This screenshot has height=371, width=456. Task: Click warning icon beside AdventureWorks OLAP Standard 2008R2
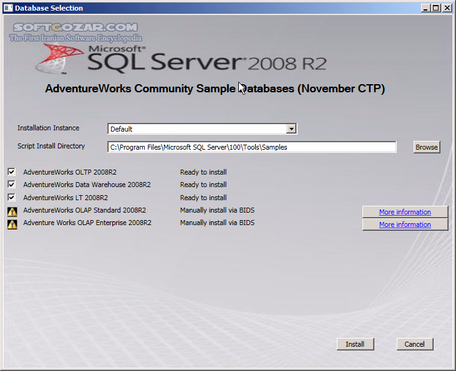[12, 211]
